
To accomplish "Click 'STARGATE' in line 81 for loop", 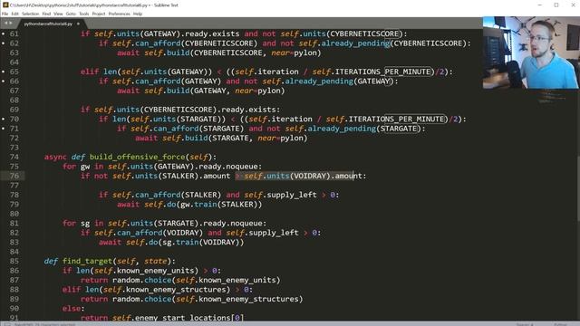I will (x=176, y=224).
